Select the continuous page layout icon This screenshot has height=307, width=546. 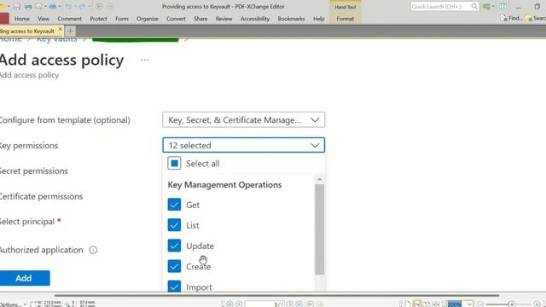(x=417, y=304)
